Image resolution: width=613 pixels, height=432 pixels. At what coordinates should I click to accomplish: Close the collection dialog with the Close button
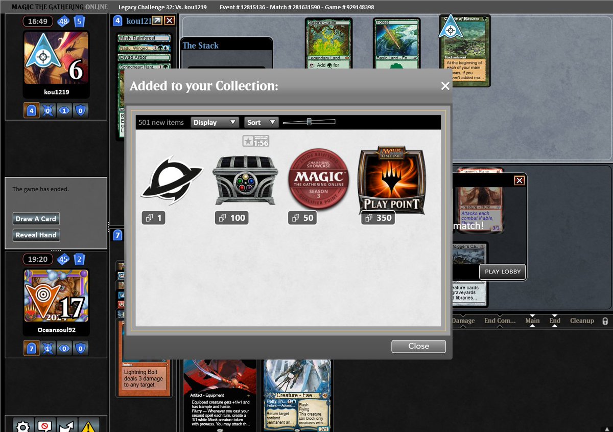coord(418,346)
